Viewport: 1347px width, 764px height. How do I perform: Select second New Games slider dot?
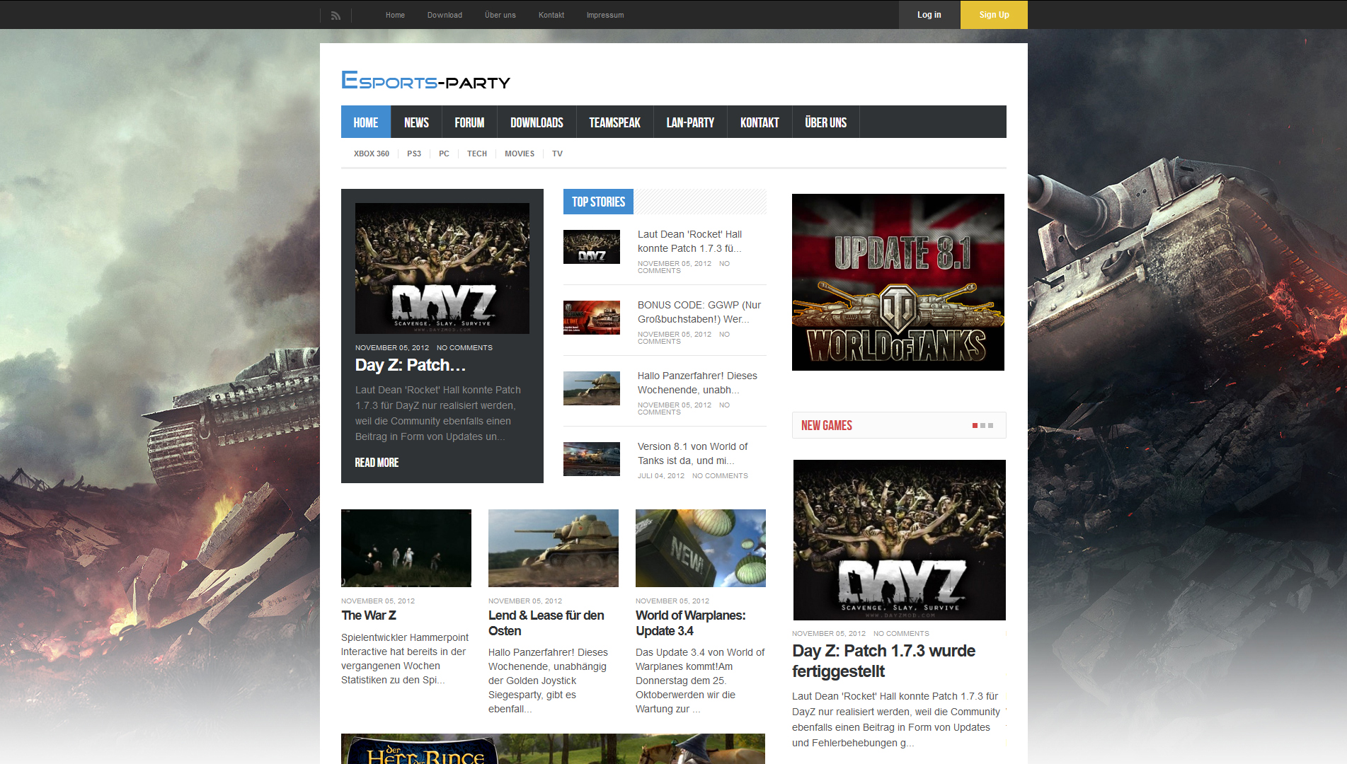pyautogui.click(x=982, y=426)
